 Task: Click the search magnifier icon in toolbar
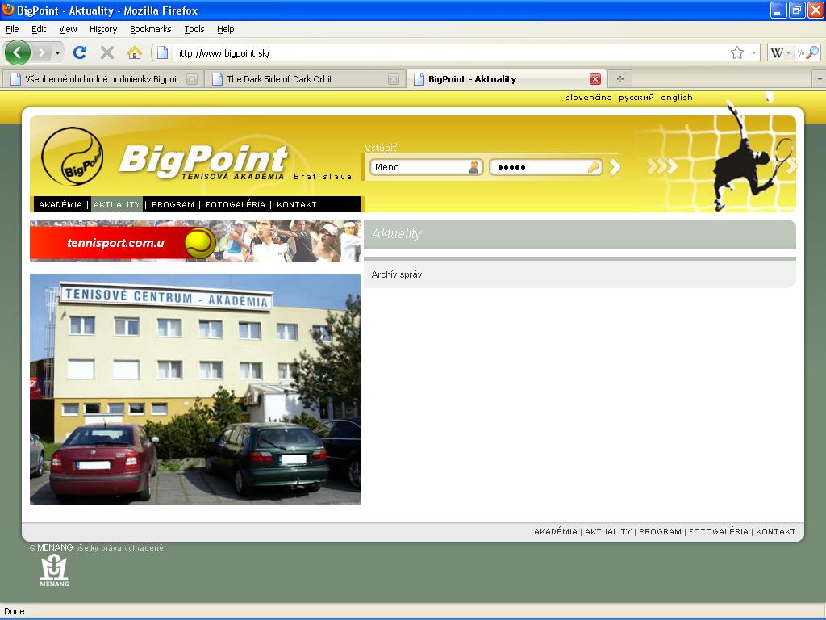coord(811,52)
